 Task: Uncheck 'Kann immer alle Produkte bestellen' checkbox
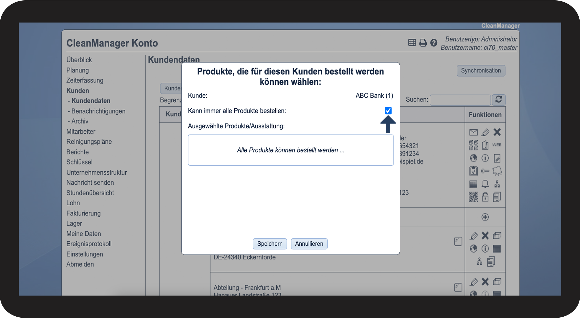(x=388, y=111)
